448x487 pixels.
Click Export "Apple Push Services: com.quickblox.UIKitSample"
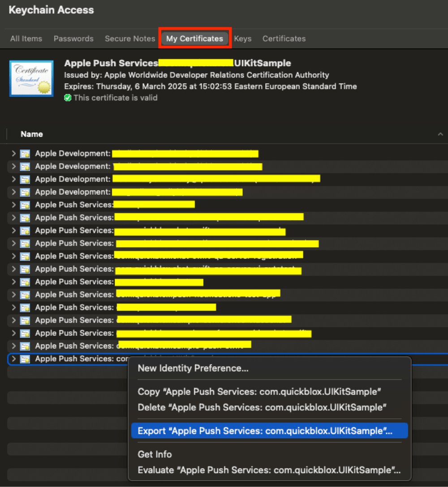click(270, 431)
